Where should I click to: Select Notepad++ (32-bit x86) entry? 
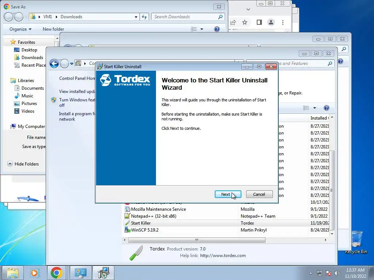(226, 216)
